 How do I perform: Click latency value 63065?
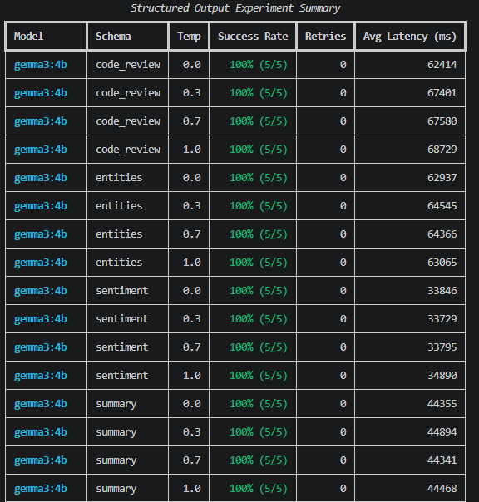click(x=442, y=262)
